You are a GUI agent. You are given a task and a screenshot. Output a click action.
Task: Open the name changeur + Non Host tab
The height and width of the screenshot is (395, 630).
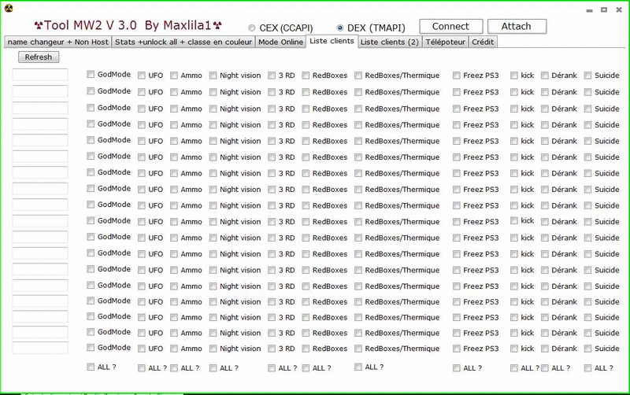pyautogui.click(x=57, y=42)
